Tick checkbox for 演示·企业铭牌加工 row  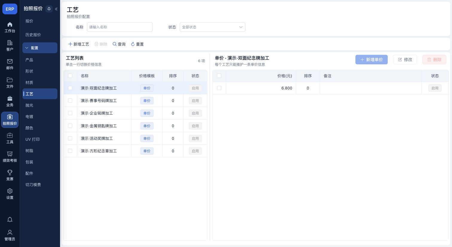tap(70, 113)
